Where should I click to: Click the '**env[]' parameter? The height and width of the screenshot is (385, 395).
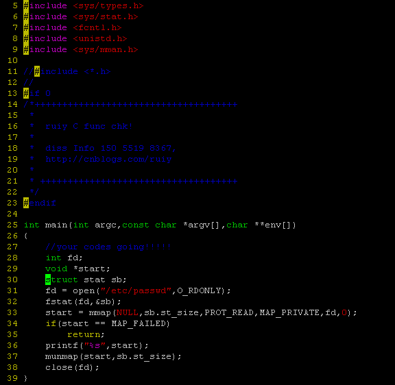pyautogui.click(x=273, y=225)
